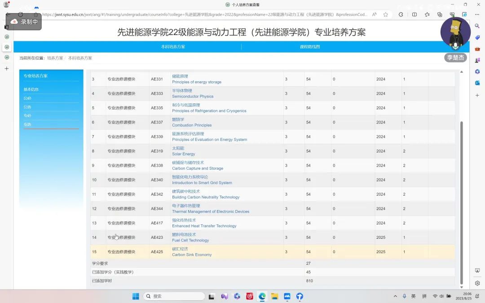Click the favorites star in address bar
Viewport: 485px width, 303px height.
pyautogui.click(x=385, y=14)
